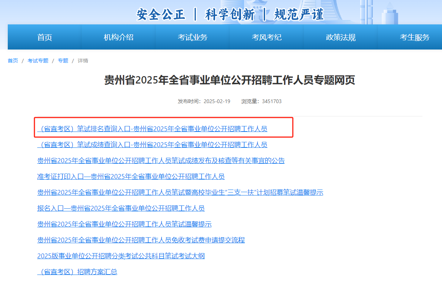
Task: Open the 政策法规 navigation item
Action: [341, 37]
